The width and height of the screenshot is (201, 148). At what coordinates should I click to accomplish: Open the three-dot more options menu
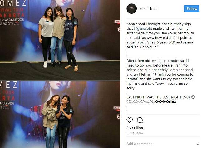point(197,144)
